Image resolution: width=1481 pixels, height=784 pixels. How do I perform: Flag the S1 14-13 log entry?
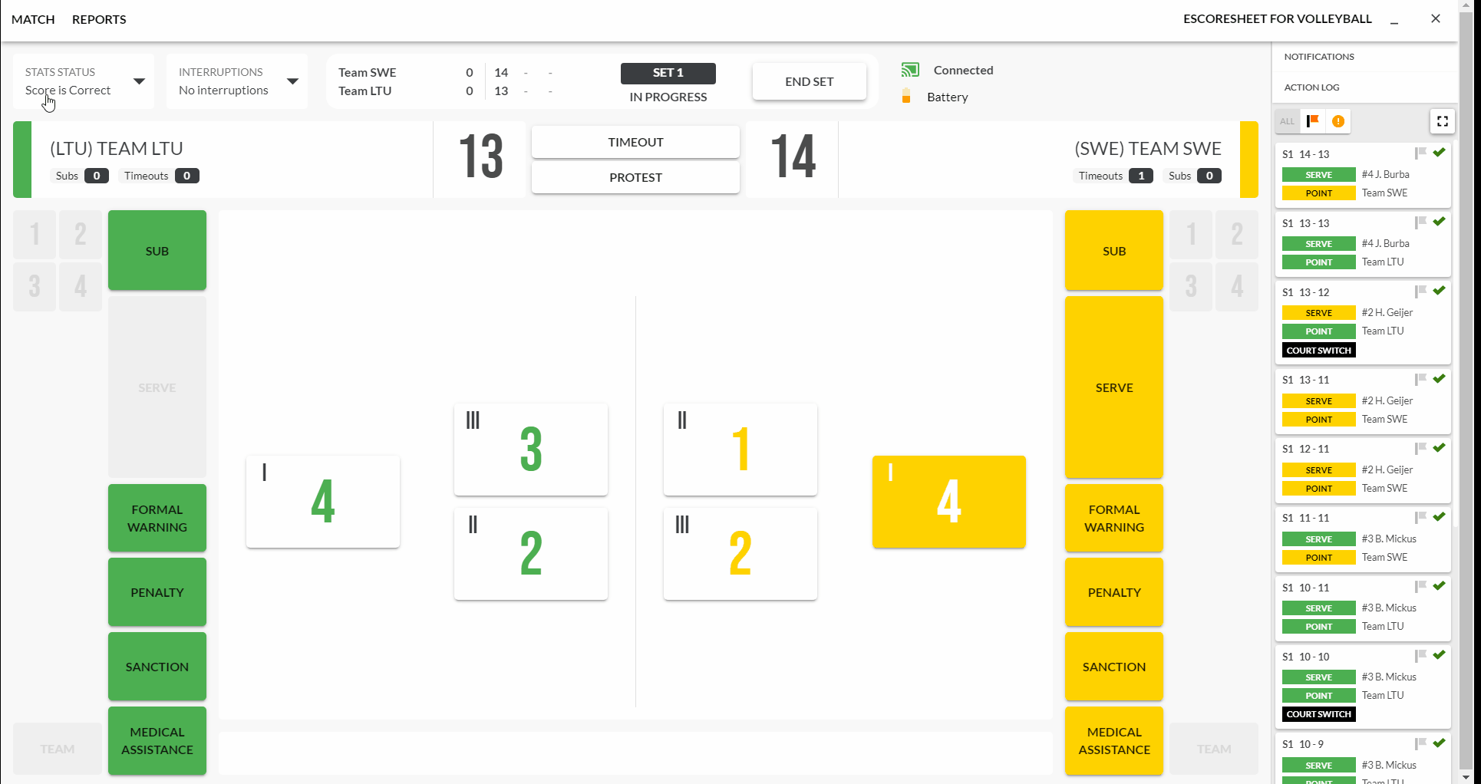(x=1420, y=153)
